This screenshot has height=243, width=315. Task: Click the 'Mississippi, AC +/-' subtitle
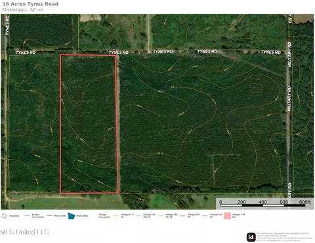click(x=23, y=10)
